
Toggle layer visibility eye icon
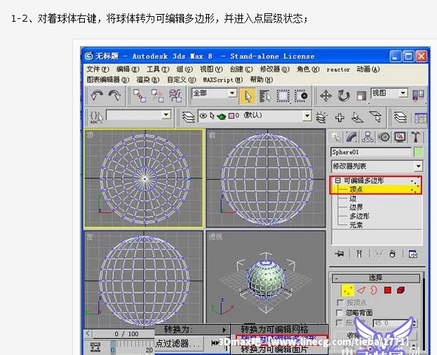tap(203, 116)
